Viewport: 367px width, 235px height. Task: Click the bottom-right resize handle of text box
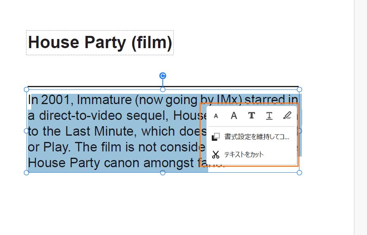(x=299, y=173)
